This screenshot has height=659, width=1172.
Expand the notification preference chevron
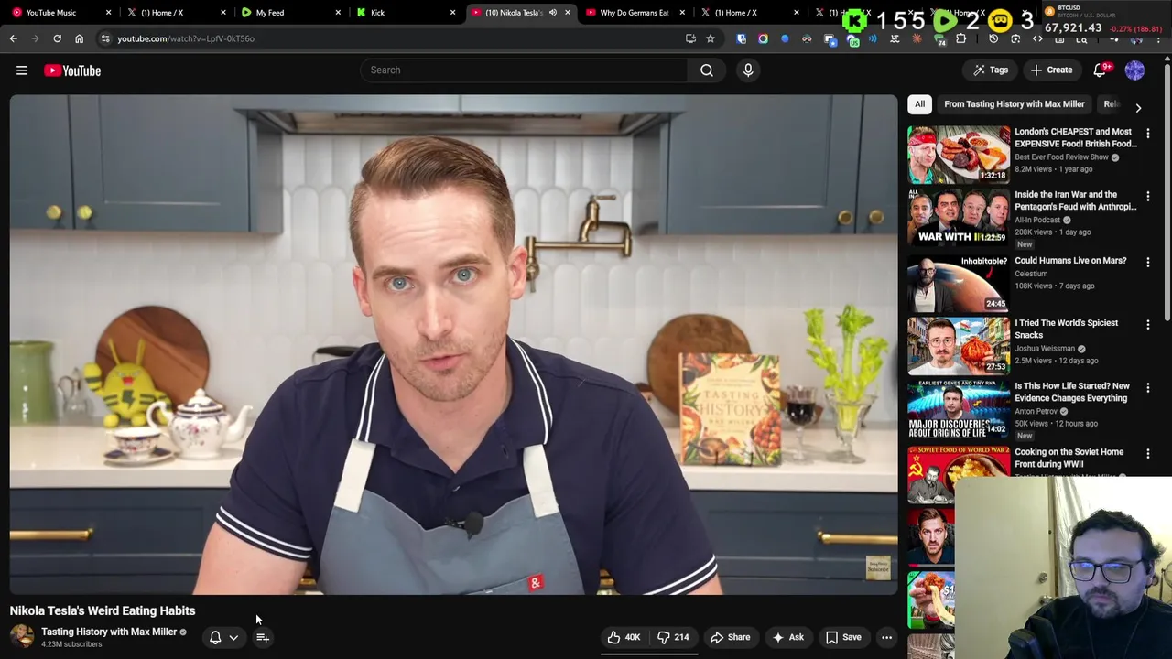pyautogui.click(x=233, y=638)
